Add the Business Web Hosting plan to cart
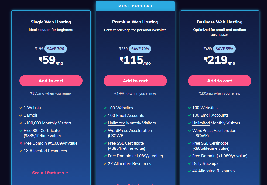Image resolution: width=267 pixels, height=185 pixels. (x=220, y=81)
